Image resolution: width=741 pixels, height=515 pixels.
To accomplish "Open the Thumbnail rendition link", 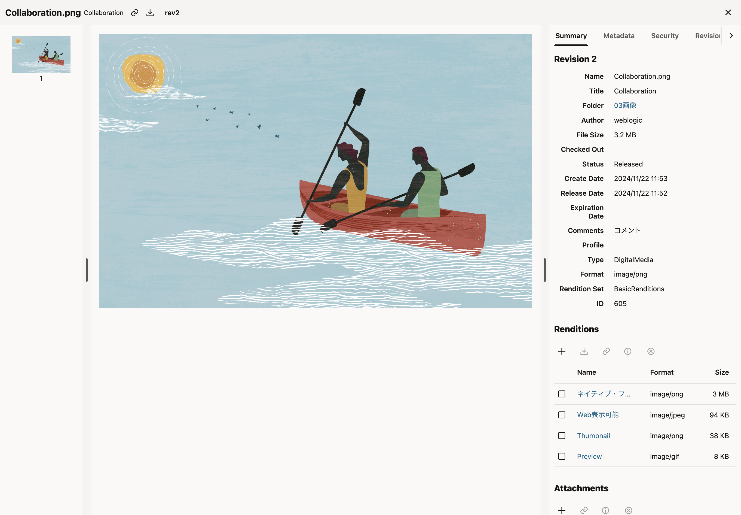I will coord(593,436).
